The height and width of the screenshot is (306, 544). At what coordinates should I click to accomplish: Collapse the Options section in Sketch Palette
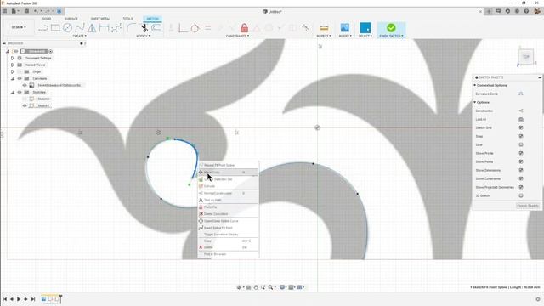(475, 102)
